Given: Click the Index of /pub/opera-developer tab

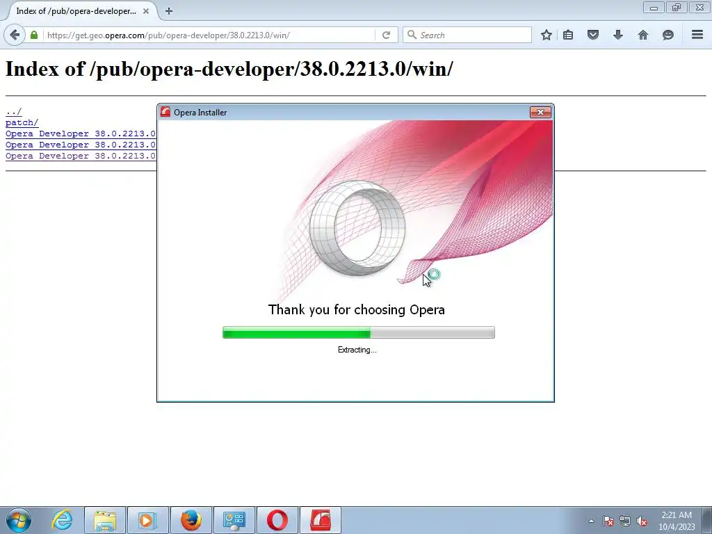Looking at the screenshot, I should click(81, 11).
